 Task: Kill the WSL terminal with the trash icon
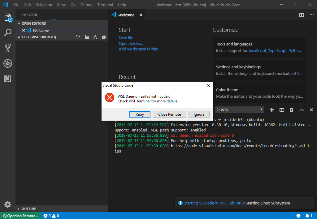291,109
